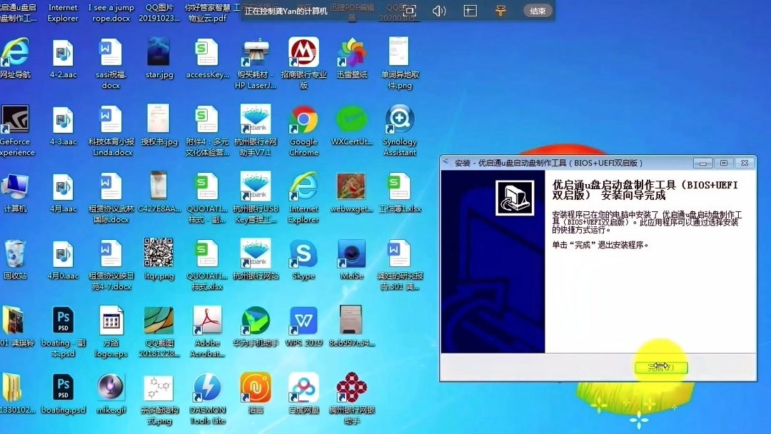The width and height of the screenshot is (771, 434).
Task: Open Google Chrome from the desktop
Action: tap(303, 121)
